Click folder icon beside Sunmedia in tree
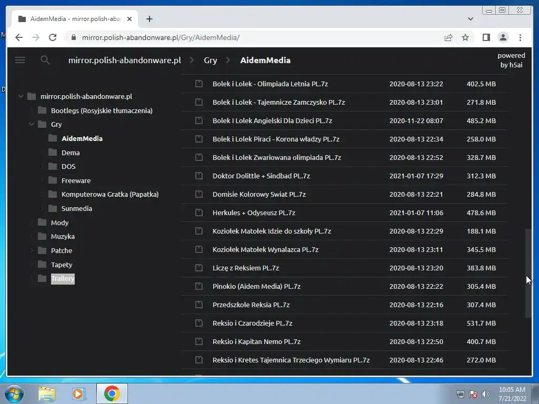539x404 pixels. (53, 208)
